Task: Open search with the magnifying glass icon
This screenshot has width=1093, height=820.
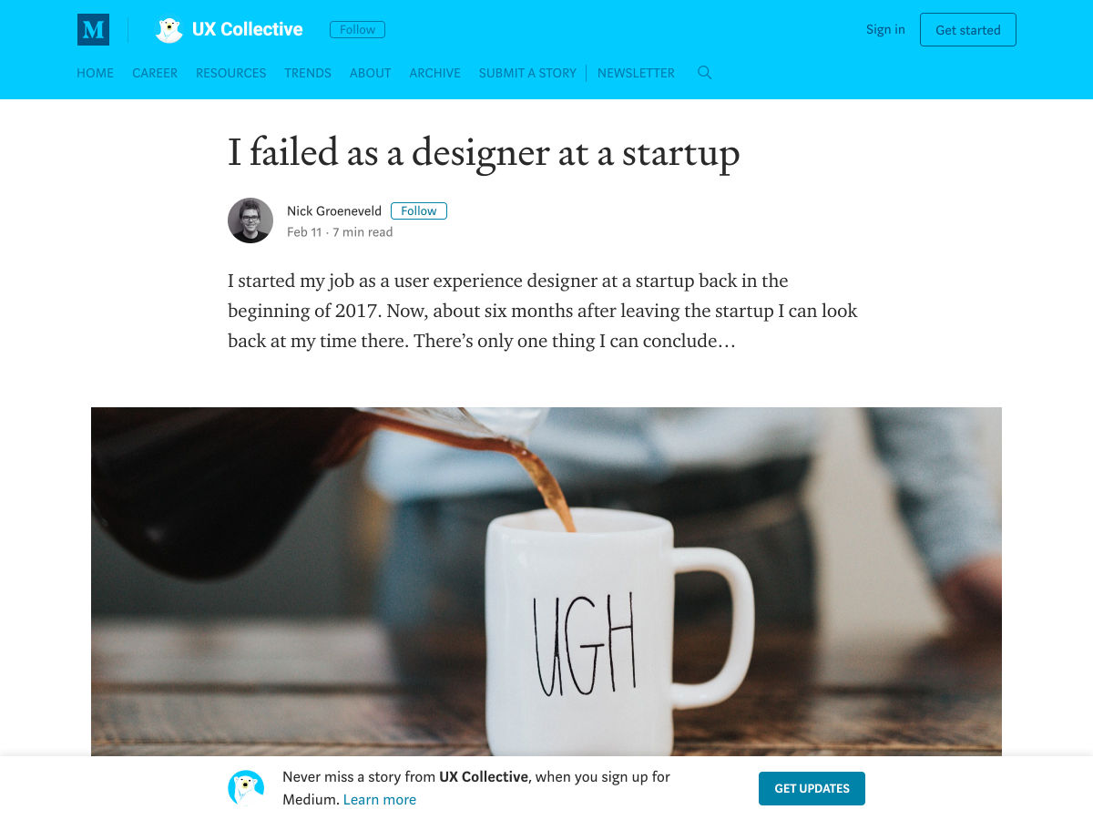Action: [x=704, y=73]
